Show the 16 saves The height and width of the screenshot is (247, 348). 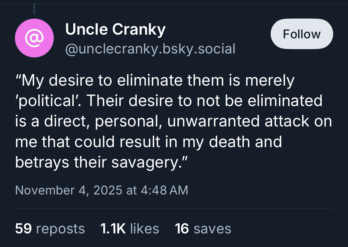pyautogui.click(x=203, y=229)
